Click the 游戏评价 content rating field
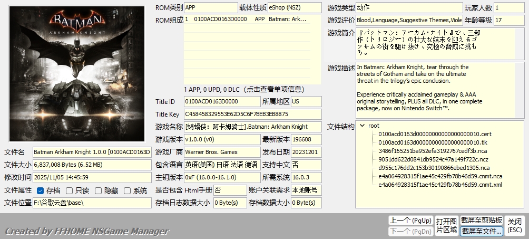 (x=409, y=20)
